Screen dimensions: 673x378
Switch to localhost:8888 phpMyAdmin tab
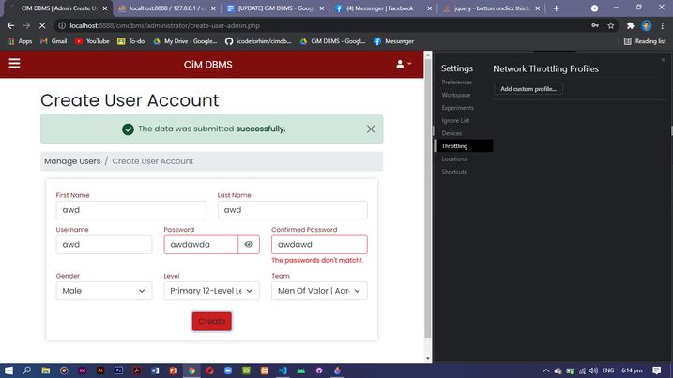tap(166, 8)
